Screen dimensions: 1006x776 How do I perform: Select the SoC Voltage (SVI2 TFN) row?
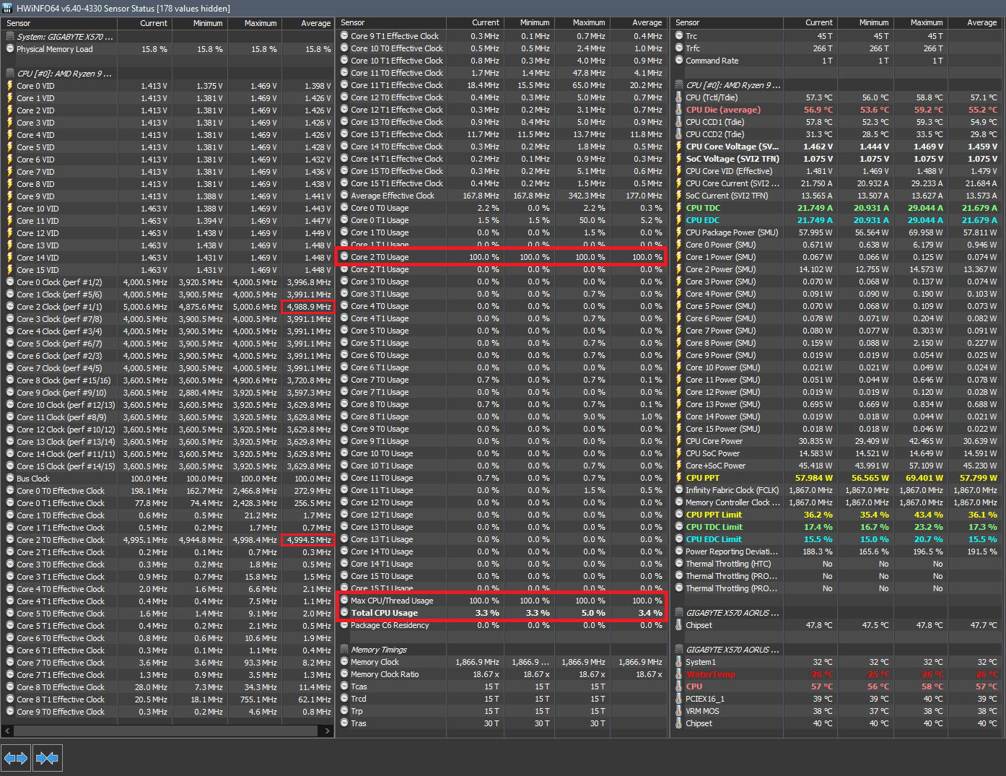pyautogui.click(x=837, y=159)
